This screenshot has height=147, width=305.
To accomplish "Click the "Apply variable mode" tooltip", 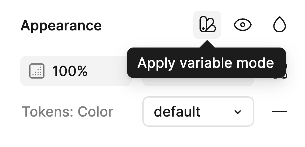I will [206, 63].
